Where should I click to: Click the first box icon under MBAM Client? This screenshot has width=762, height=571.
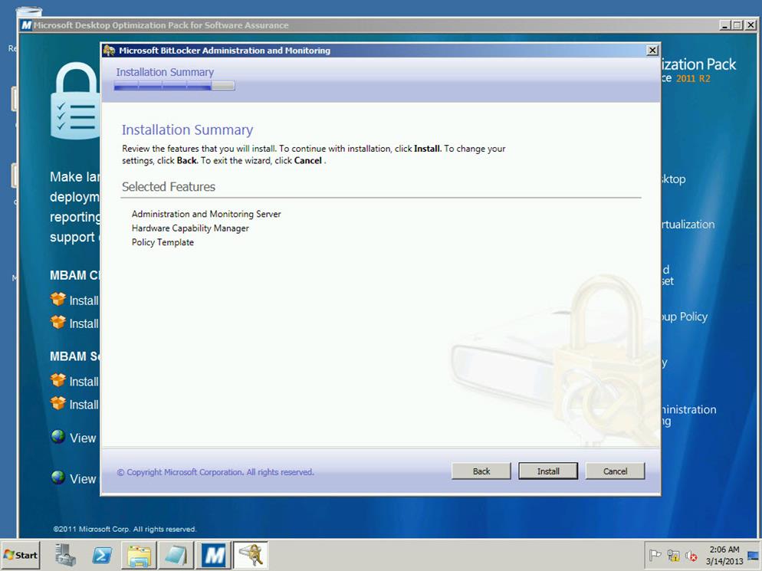[58, 300]
